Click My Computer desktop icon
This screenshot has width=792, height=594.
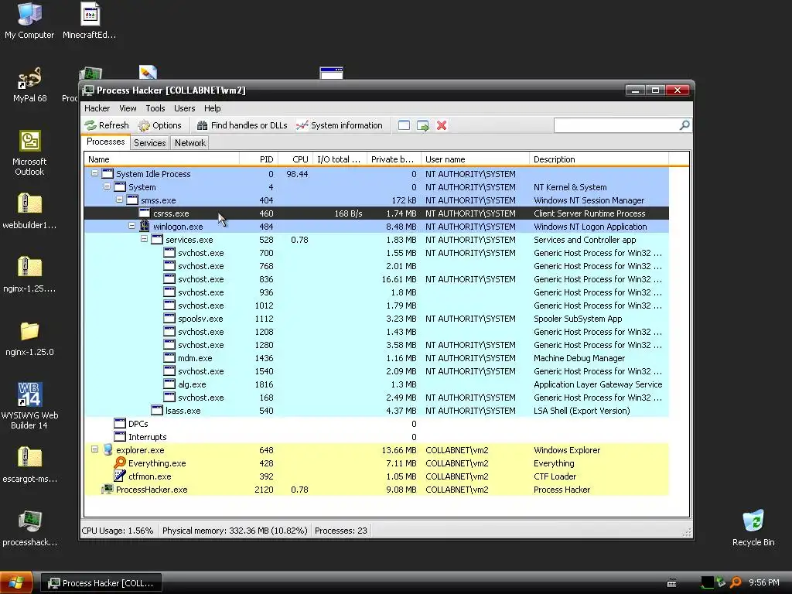click(x=29, y=20)
